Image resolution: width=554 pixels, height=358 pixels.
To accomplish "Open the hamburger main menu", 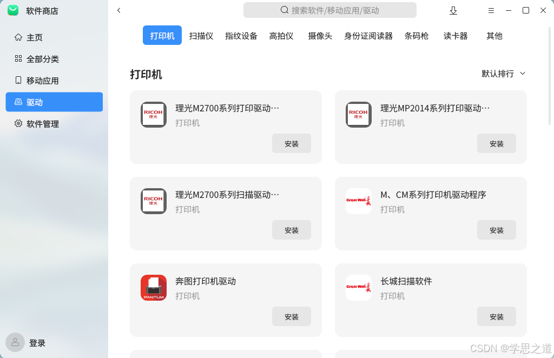I will 491,11.
